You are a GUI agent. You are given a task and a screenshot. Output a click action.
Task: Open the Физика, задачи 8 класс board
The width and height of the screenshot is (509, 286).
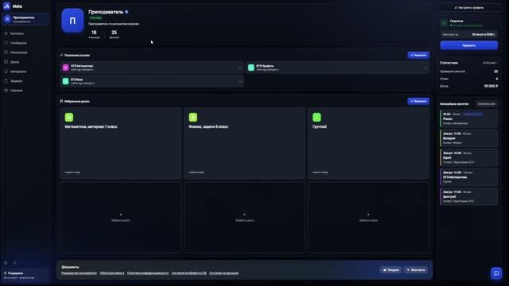tap(244, 143)
